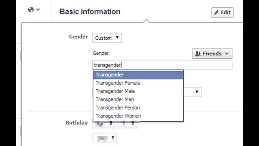Click the pencil icon on Edit button
259x146 pixels.
216,13
